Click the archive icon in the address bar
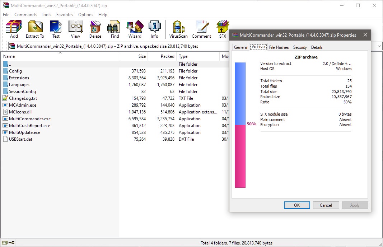 coord(12,46)
